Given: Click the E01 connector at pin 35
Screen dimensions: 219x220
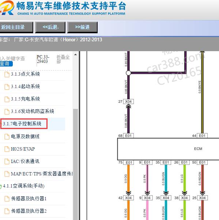Looking at the screenshot, I should [166, 163].
